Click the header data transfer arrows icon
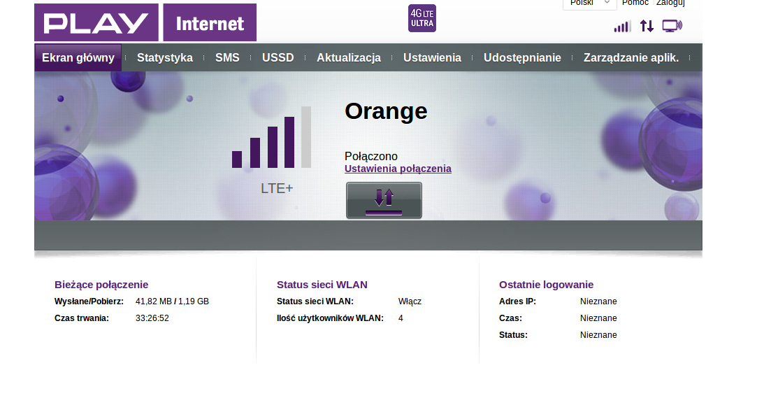 [x=647, y=26]
